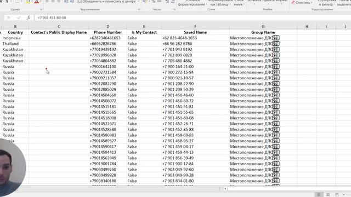The image size is (351, 197).
Task: Select column H header
Action: coord(307,26)
